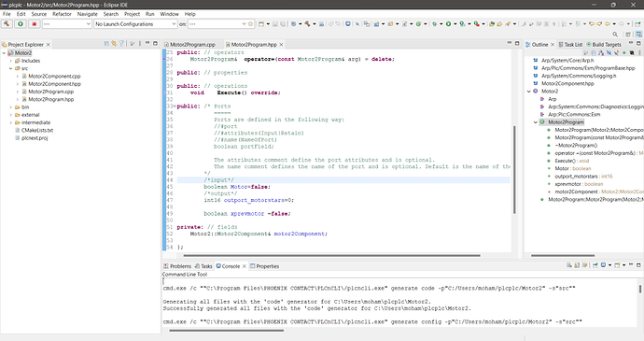The height and width of the screenshot is (341, 644).
Task: Click the launch target settings gear
Action: coord(250,24)
